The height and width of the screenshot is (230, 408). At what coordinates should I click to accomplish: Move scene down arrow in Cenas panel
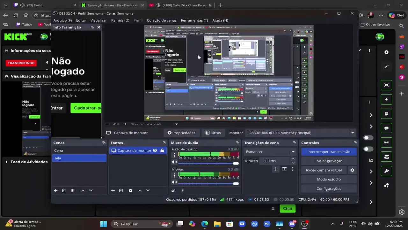click(x=91, y=190)
